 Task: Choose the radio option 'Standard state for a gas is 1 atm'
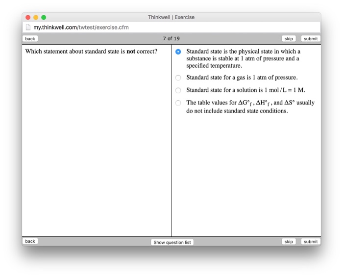(178, 78)
